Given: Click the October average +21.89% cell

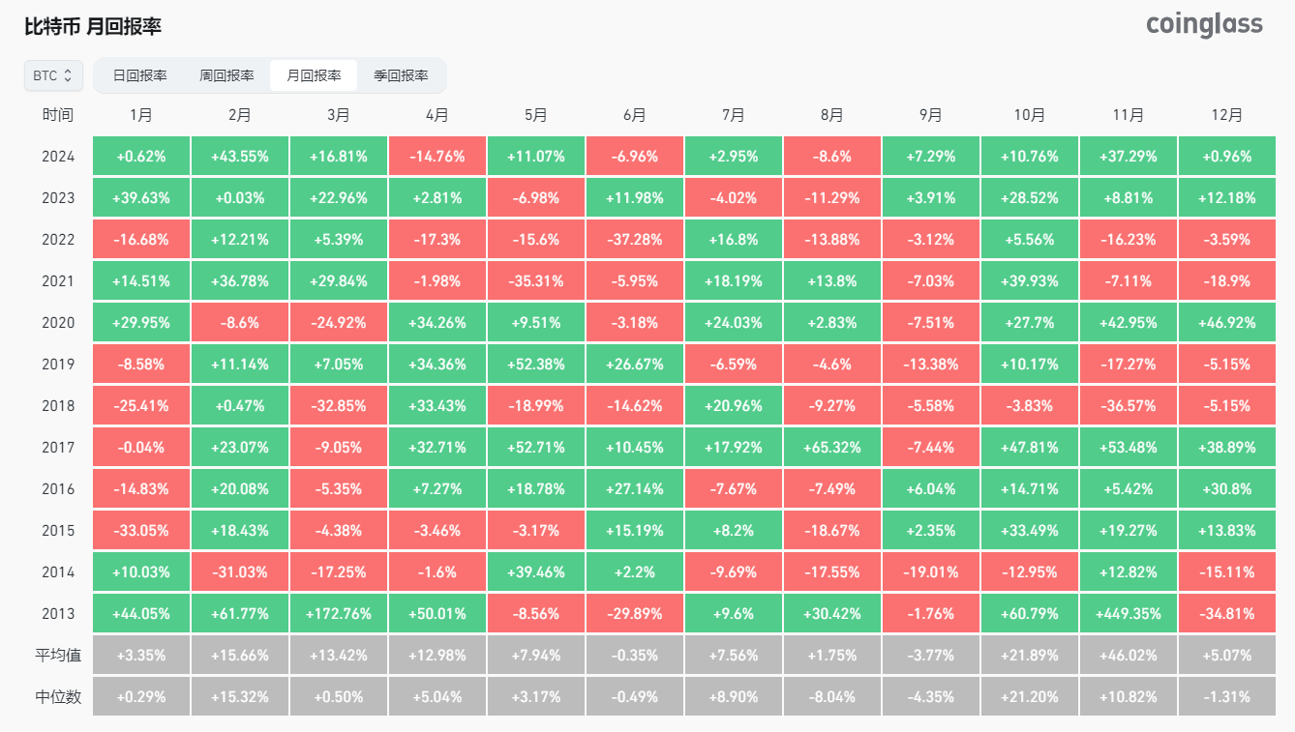Looking at the screenshot, I should pos(1029,656).
